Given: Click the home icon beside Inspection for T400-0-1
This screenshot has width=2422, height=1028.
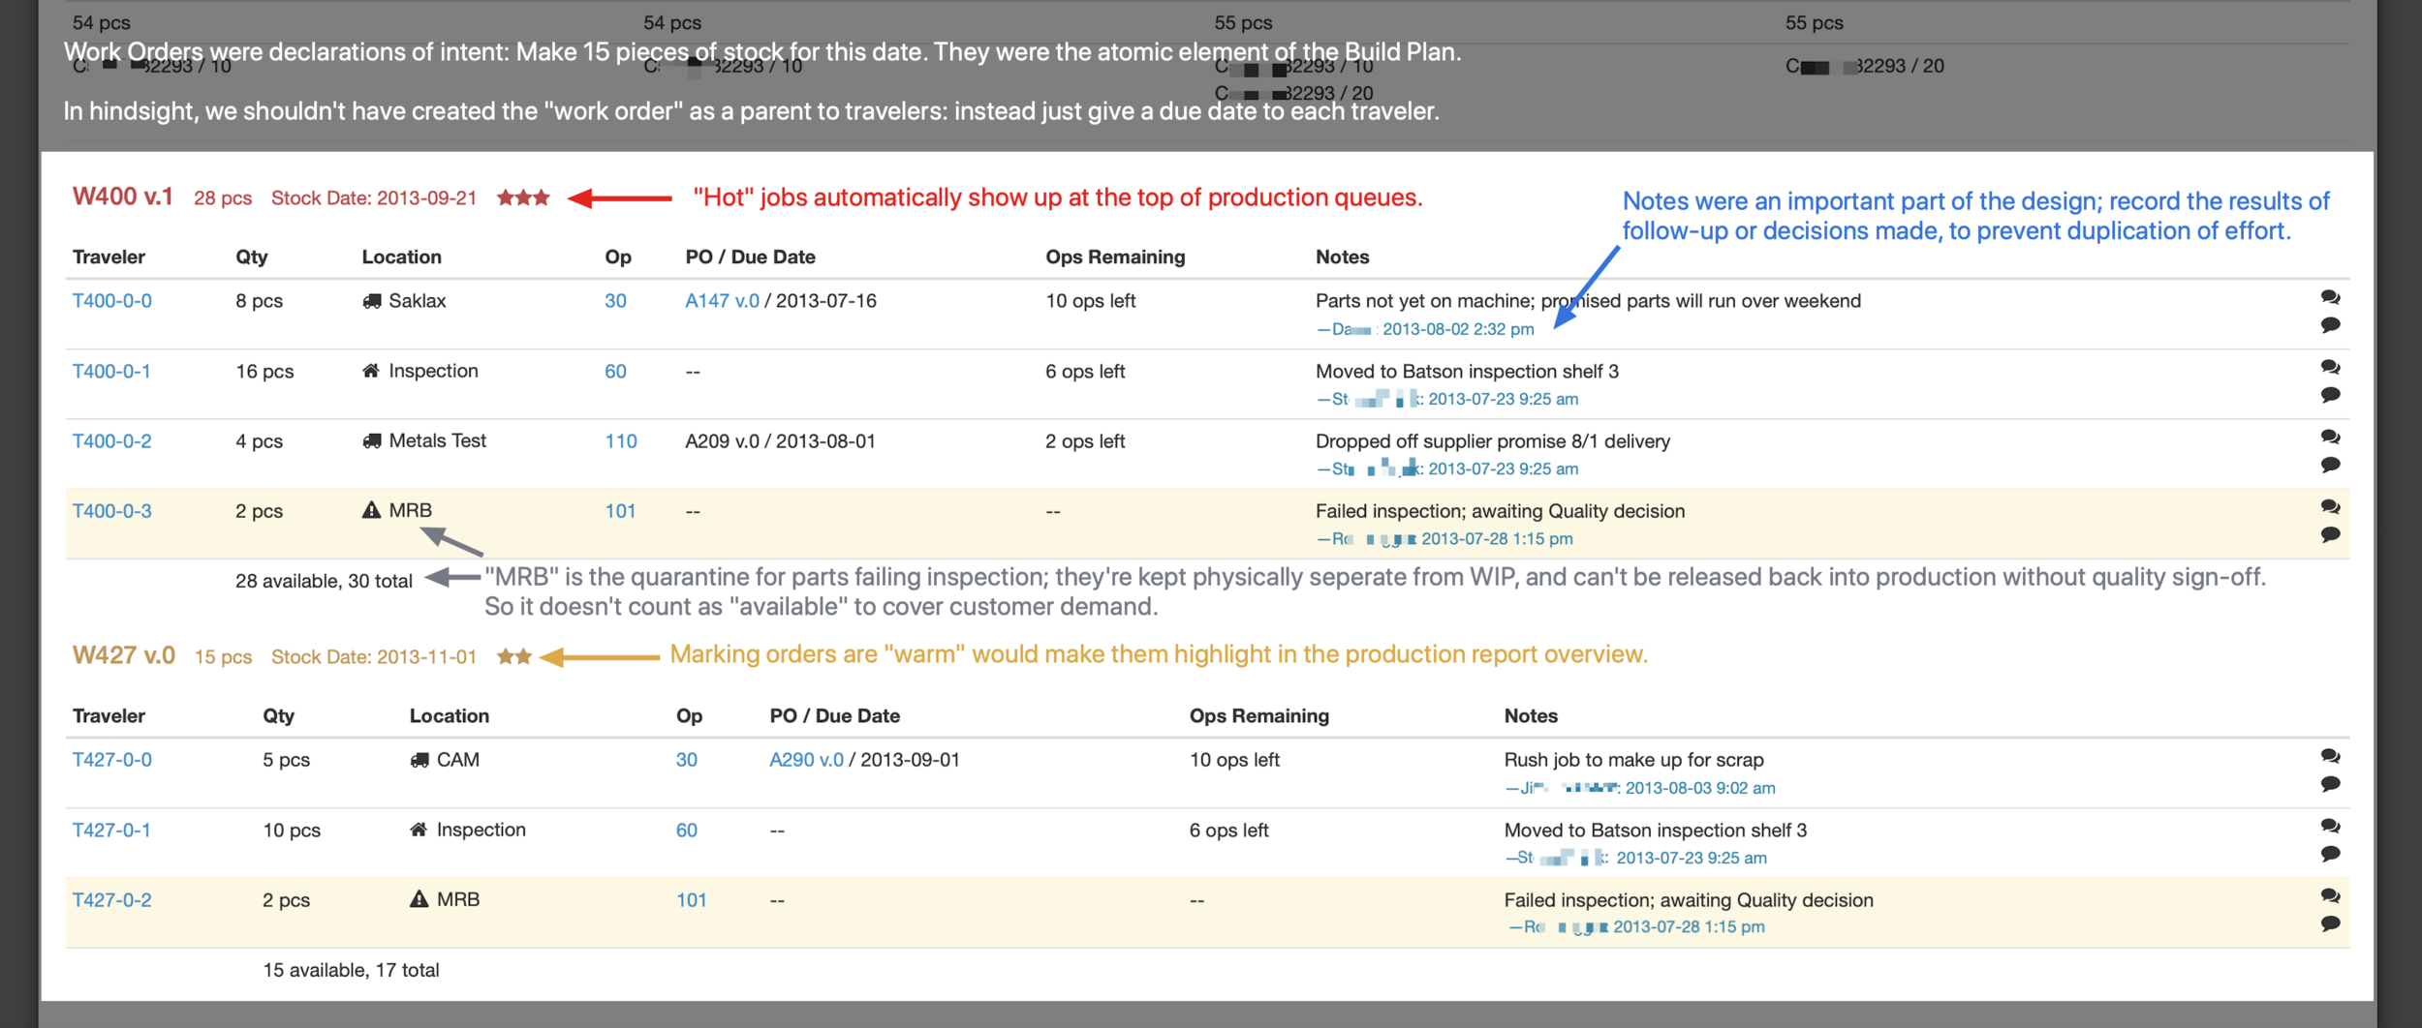Looking at the screenshot, I should [x=370, y=371].
